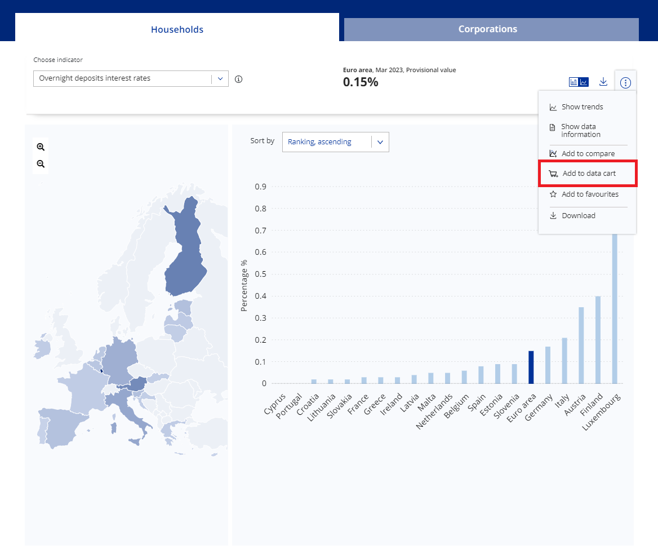
Task: Zoom in on the Europe map
Action: [x=41, y=147]
